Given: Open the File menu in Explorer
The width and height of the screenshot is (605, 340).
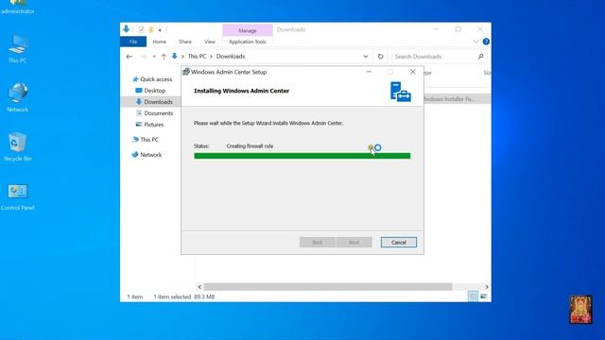Looking at the screenshot, I should 133,42.
